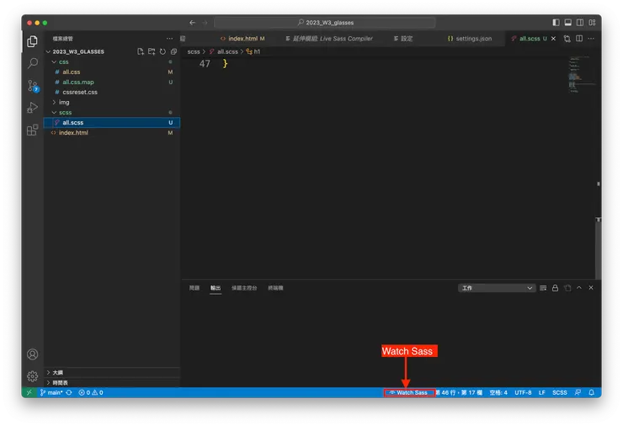Open the Search view in activity bar

click(32, 63)
